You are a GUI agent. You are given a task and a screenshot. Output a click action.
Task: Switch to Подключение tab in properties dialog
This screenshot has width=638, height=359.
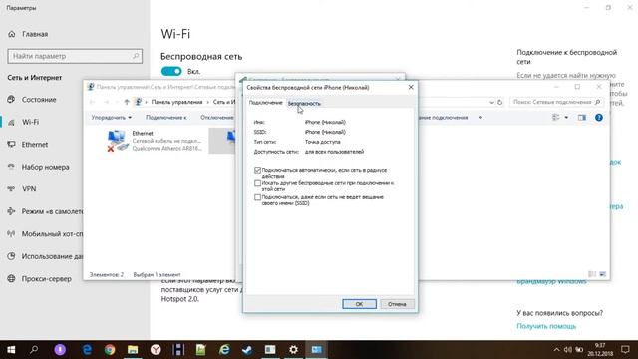pos(265,103)
